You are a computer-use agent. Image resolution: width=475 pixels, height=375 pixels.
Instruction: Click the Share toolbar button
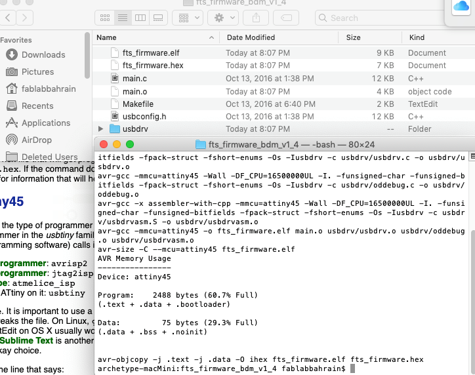[256, 18]
